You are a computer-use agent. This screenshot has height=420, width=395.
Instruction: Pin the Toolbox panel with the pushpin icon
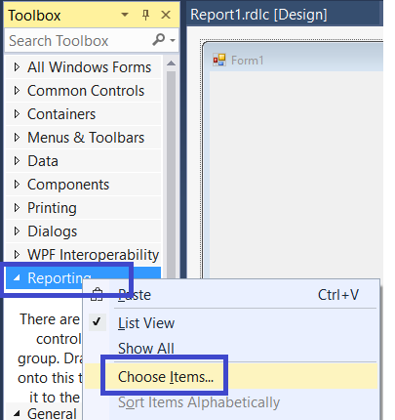tap(145, 15)
